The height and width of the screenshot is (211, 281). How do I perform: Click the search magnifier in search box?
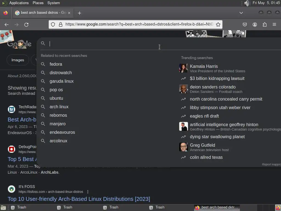(43, 43)
